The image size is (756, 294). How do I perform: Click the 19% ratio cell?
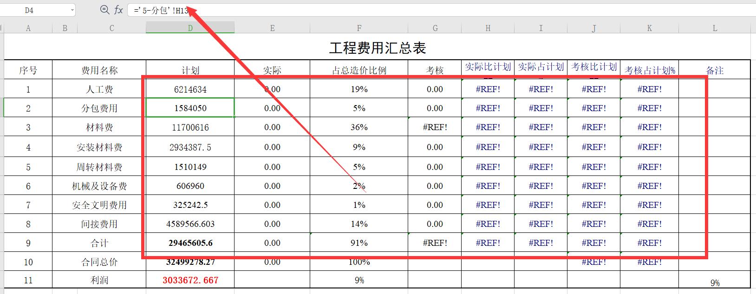click(359, 89)
